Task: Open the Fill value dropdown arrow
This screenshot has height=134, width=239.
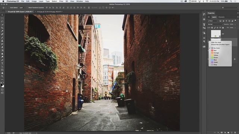Action: (235, 28)
